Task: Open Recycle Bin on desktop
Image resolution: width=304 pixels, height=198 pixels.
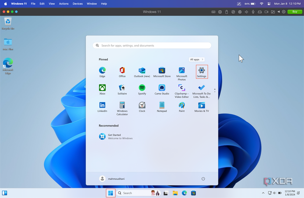Action: (8, 24)
